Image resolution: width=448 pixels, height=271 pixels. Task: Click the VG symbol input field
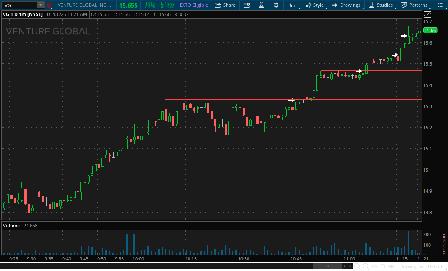point(19,5)
